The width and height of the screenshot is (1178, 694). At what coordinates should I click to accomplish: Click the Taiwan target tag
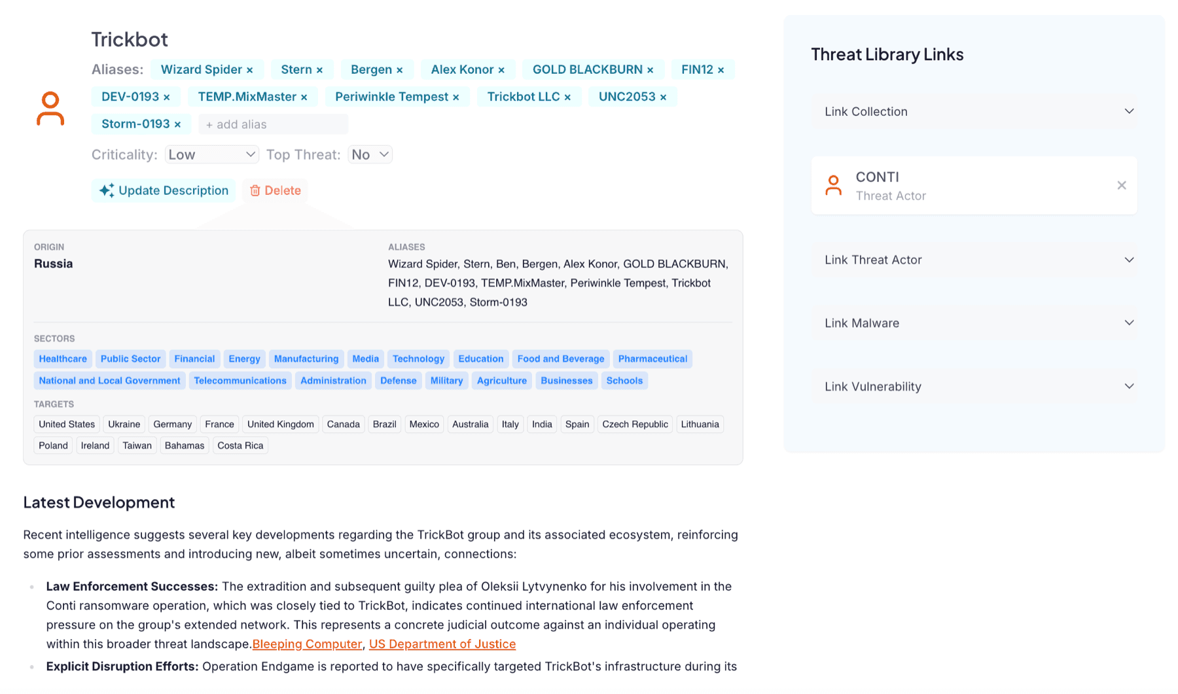137,446
